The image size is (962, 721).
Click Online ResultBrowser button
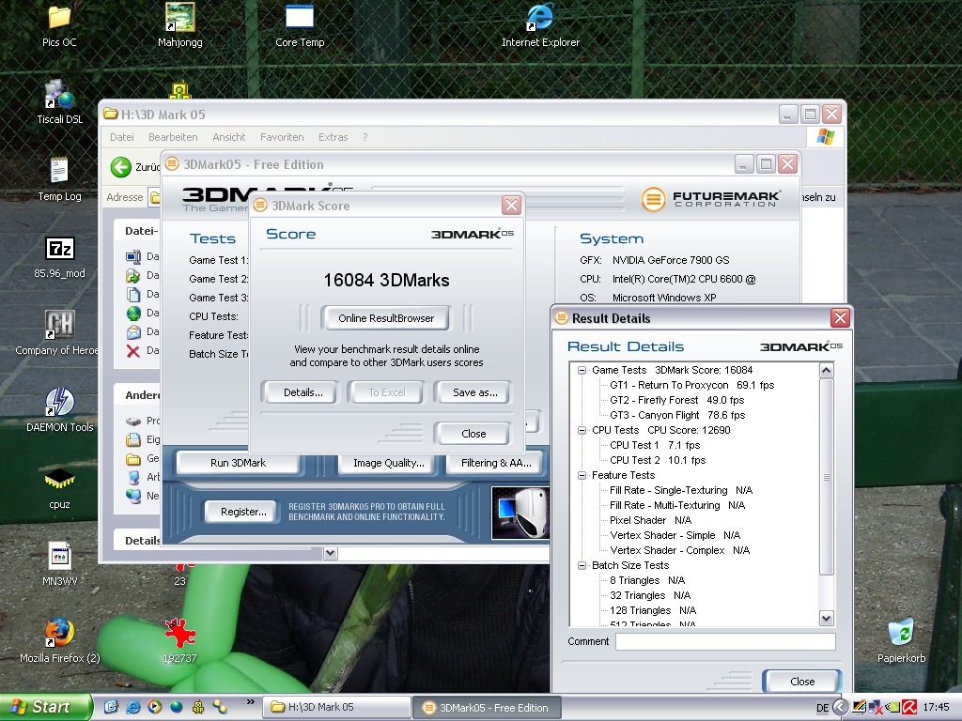pyautogui.click(x=386, y=318)
